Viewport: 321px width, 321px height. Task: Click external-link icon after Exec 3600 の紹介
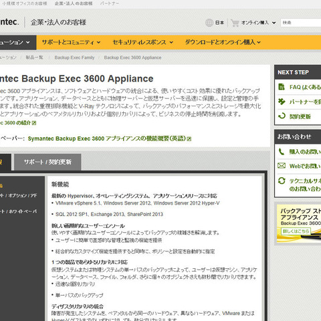click(34, 123)
